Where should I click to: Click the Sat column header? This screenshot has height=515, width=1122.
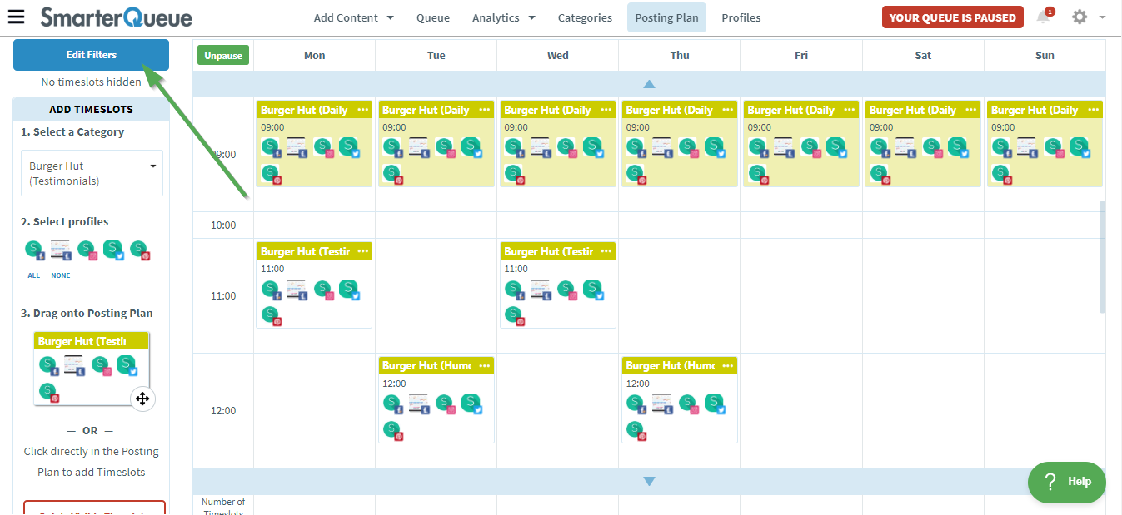(x=923, y=56)
